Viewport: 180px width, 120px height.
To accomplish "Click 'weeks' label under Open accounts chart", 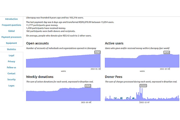I will pyautogui.click(x=63, y=71).
